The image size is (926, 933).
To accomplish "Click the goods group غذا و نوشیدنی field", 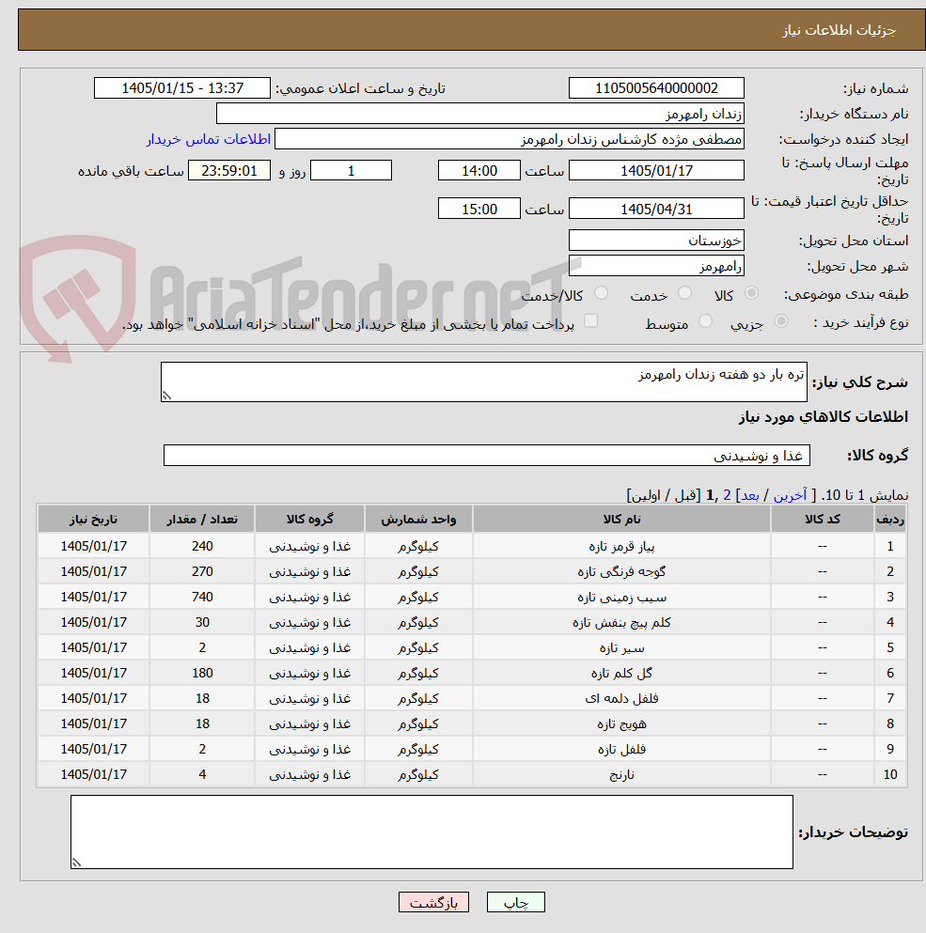I will click(487, 455).
